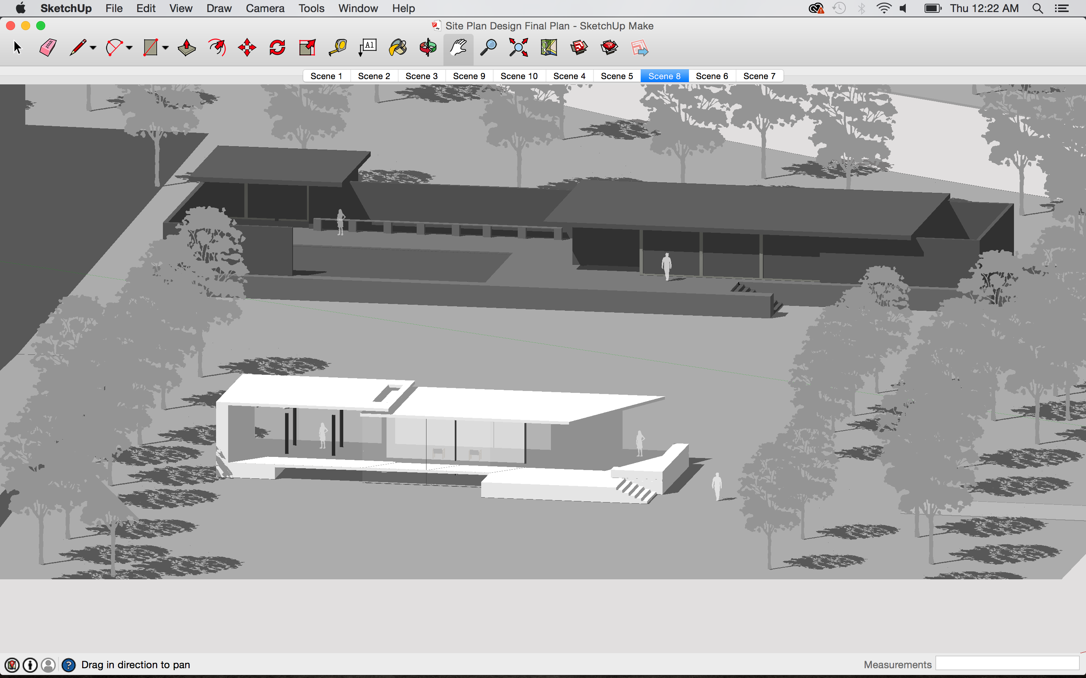Open the Help menu
Image resolution: width=1086 pixels, height=678 pixels.
point(403,8)
